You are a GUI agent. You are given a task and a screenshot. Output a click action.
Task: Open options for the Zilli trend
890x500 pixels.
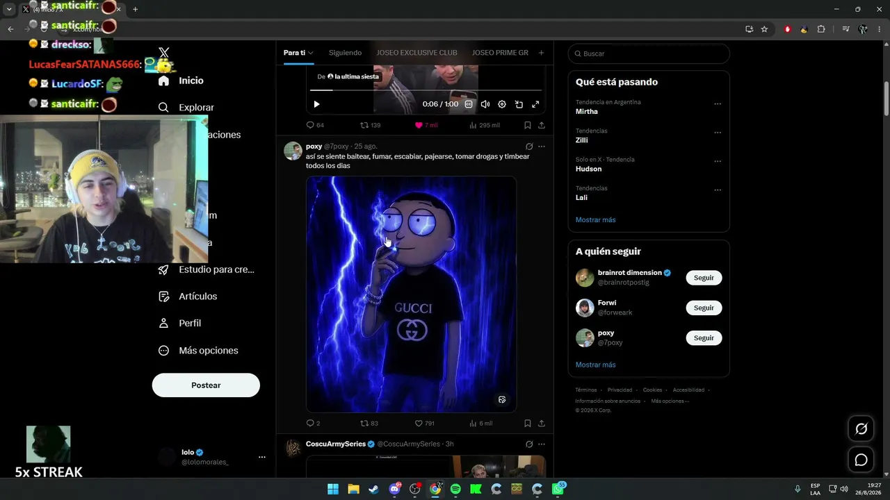tap(718, 133)
